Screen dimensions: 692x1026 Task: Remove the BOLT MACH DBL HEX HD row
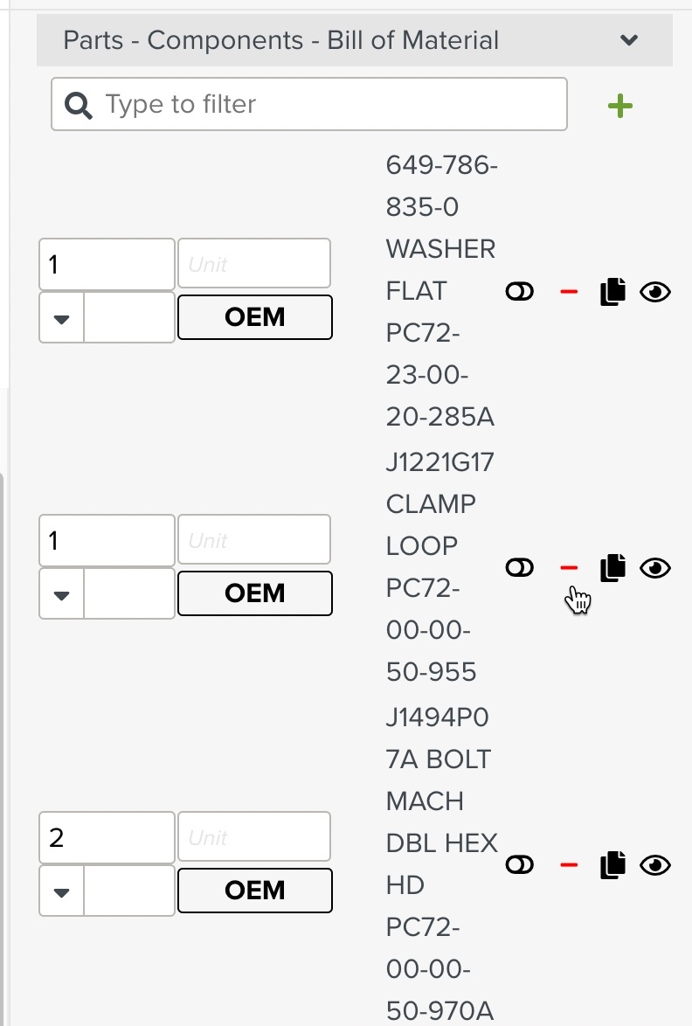click(x=570, y=864)
